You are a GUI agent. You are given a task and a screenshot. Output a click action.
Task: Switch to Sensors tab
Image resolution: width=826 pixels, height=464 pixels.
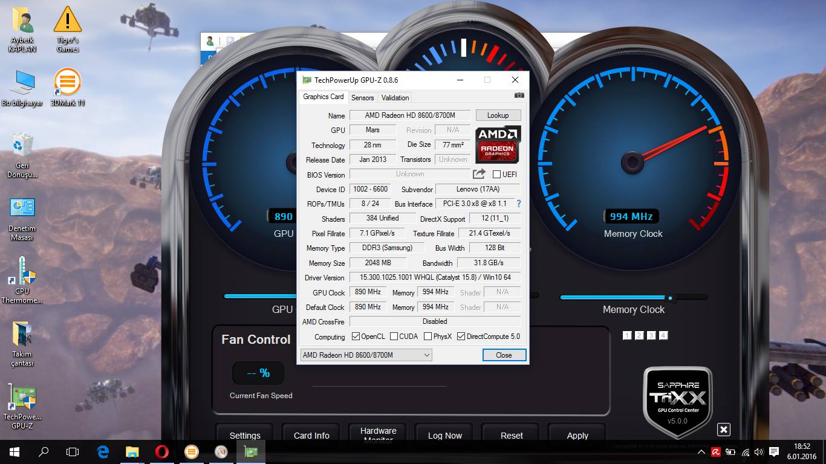point(363,97)
